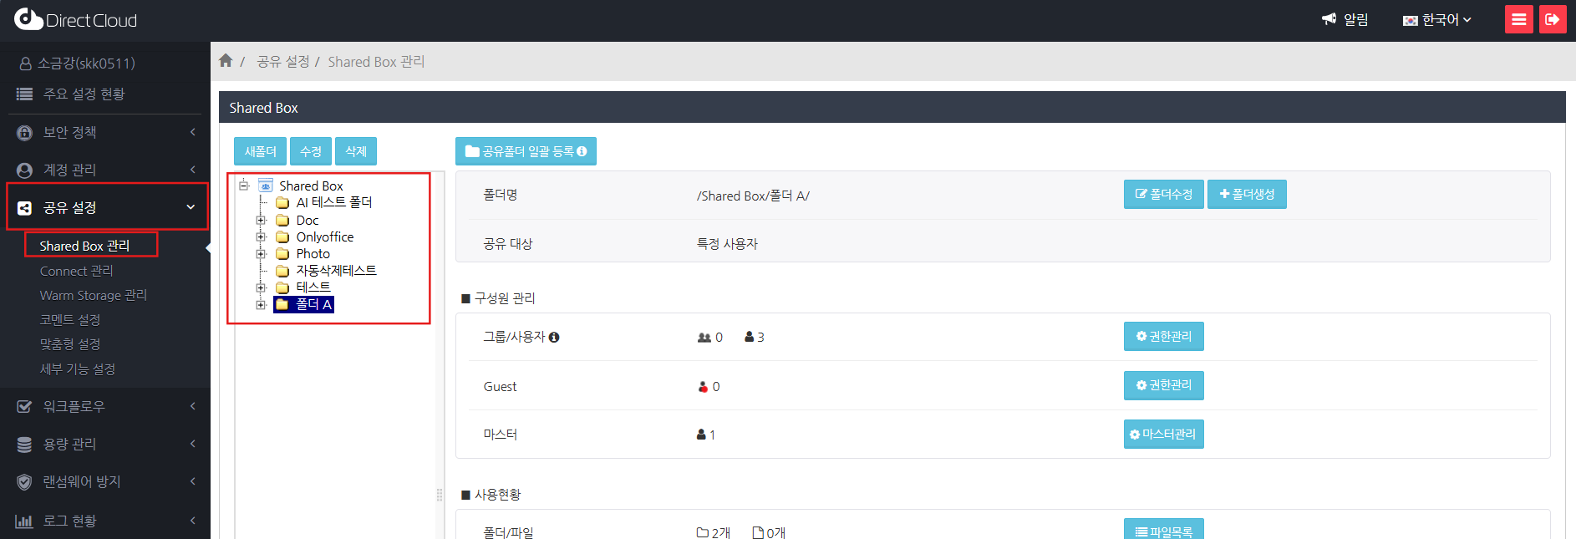Click the red logout icon
This screenshot has width=1576, height=539.
coord(1553,19)
